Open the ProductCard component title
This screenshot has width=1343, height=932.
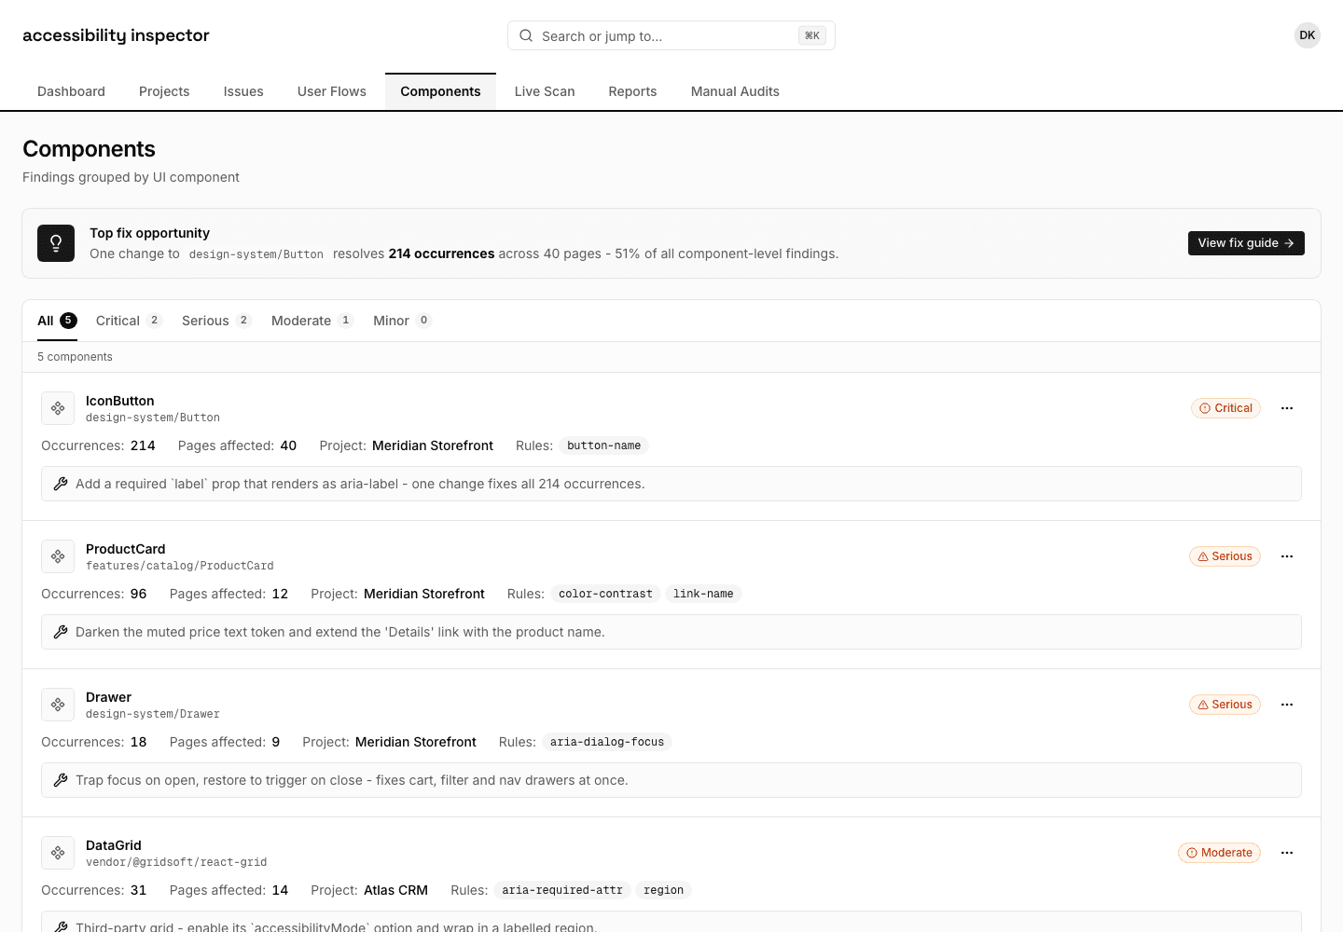pyautogui.click(x=126, y=549)
